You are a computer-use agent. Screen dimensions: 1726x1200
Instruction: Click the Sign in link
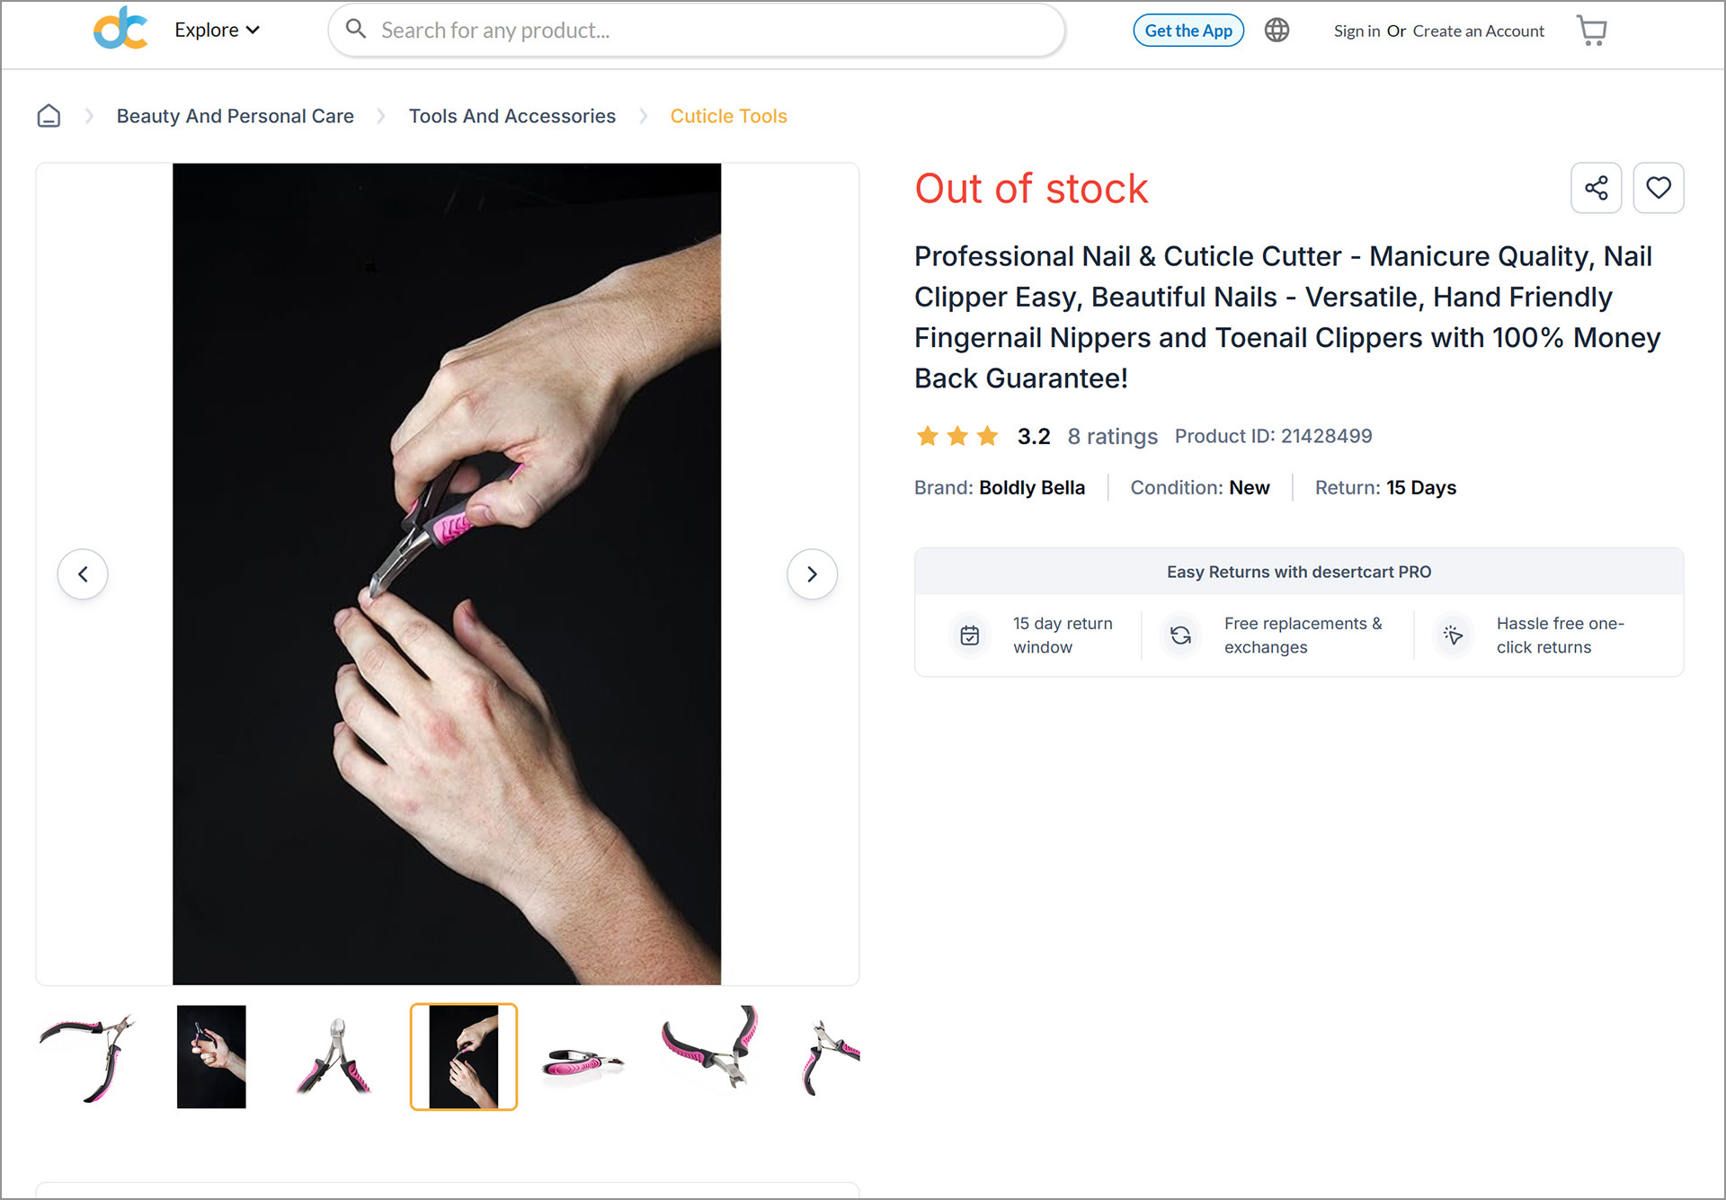(1357, 31)
